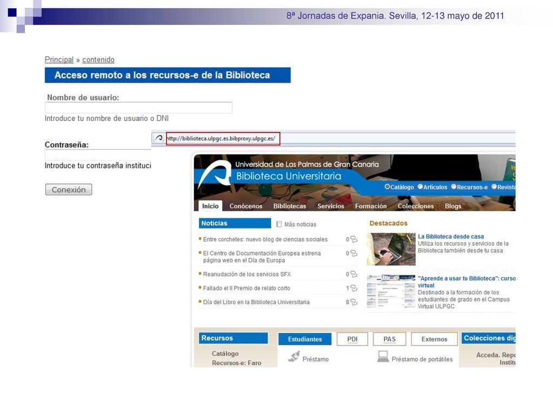Select the Revistas search radio button
The height and width of the screenshot is (415, 553).
494,186
